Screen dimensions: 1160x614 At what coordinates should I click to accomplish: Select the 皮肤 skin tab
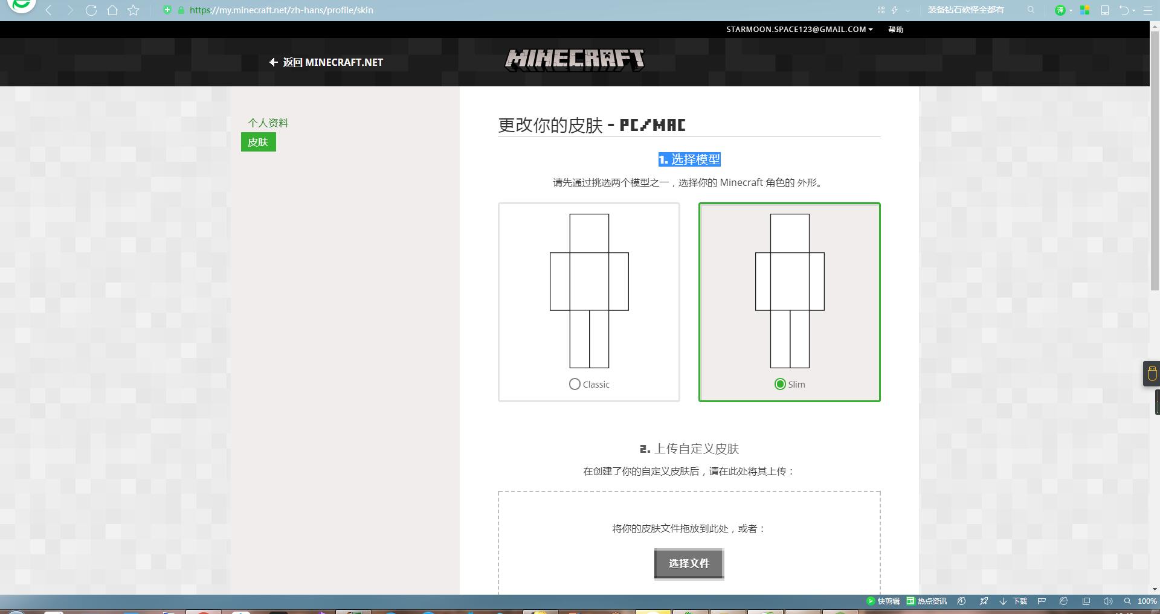pos(258,142)
